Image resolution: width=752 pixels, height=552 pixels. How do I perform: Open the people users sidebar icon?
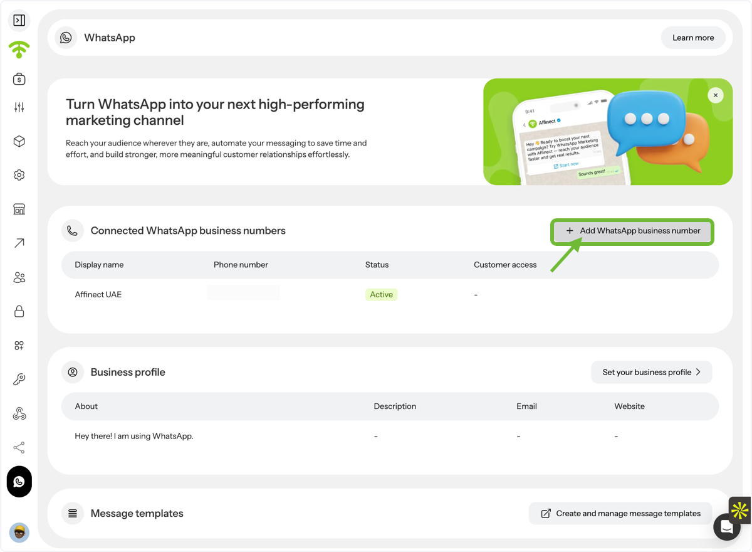(19, 277)
